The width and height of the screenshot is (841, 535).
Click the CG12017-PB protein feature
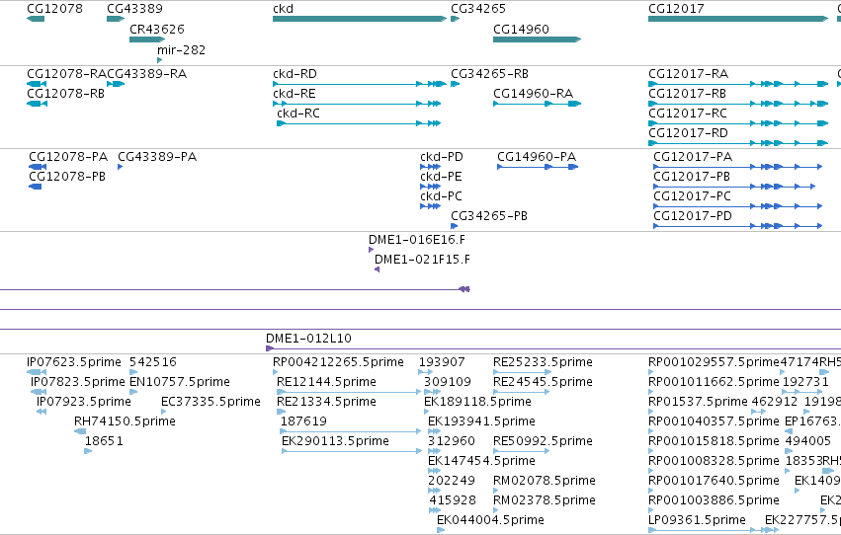pos(734,187)
